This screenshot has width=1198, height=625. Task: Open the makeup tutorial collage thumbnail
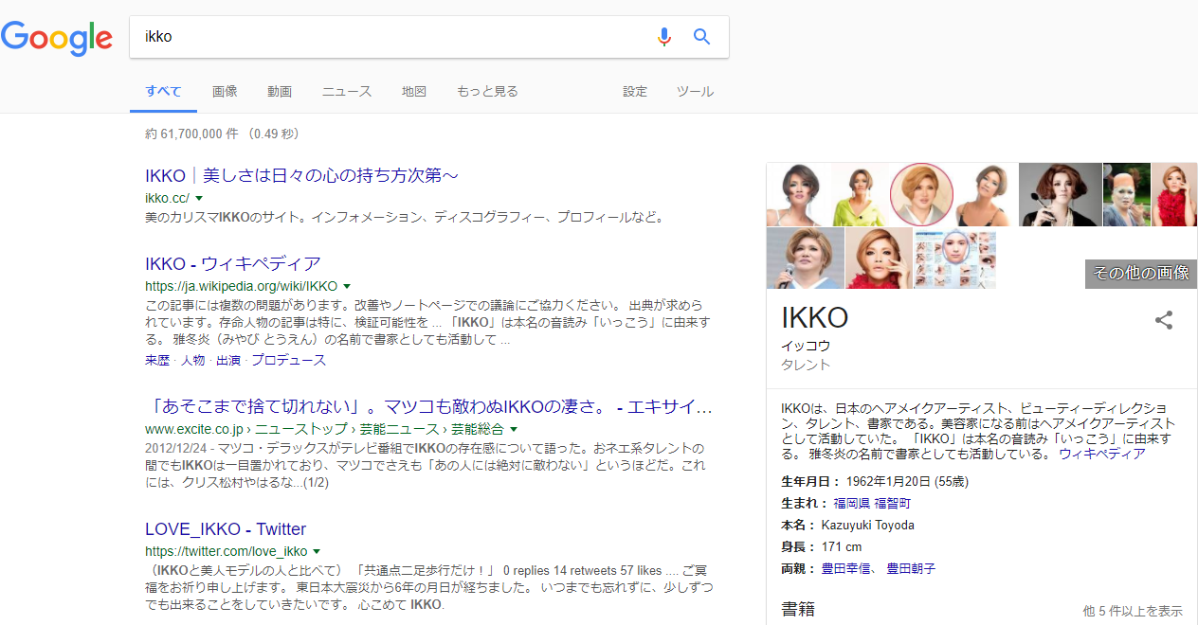click(954, 259)
